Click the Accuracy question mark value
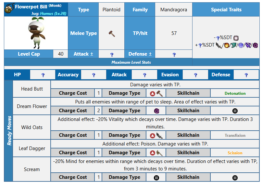Image resolution: width=261 pixels, height=184 pixels. click(x=94, y=75)
